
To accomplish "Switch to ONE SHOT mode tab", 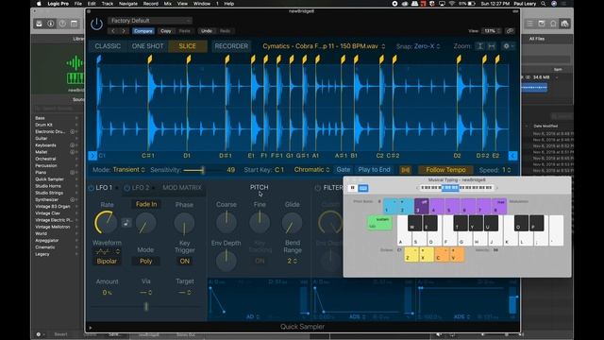I will coord(147,46).
